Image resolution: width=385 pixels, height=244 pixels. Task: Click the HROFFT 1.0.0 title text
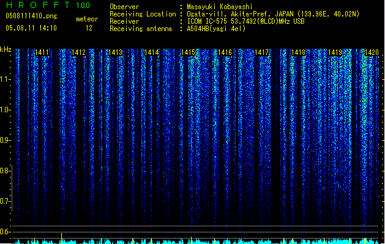(x=48, y=5)
